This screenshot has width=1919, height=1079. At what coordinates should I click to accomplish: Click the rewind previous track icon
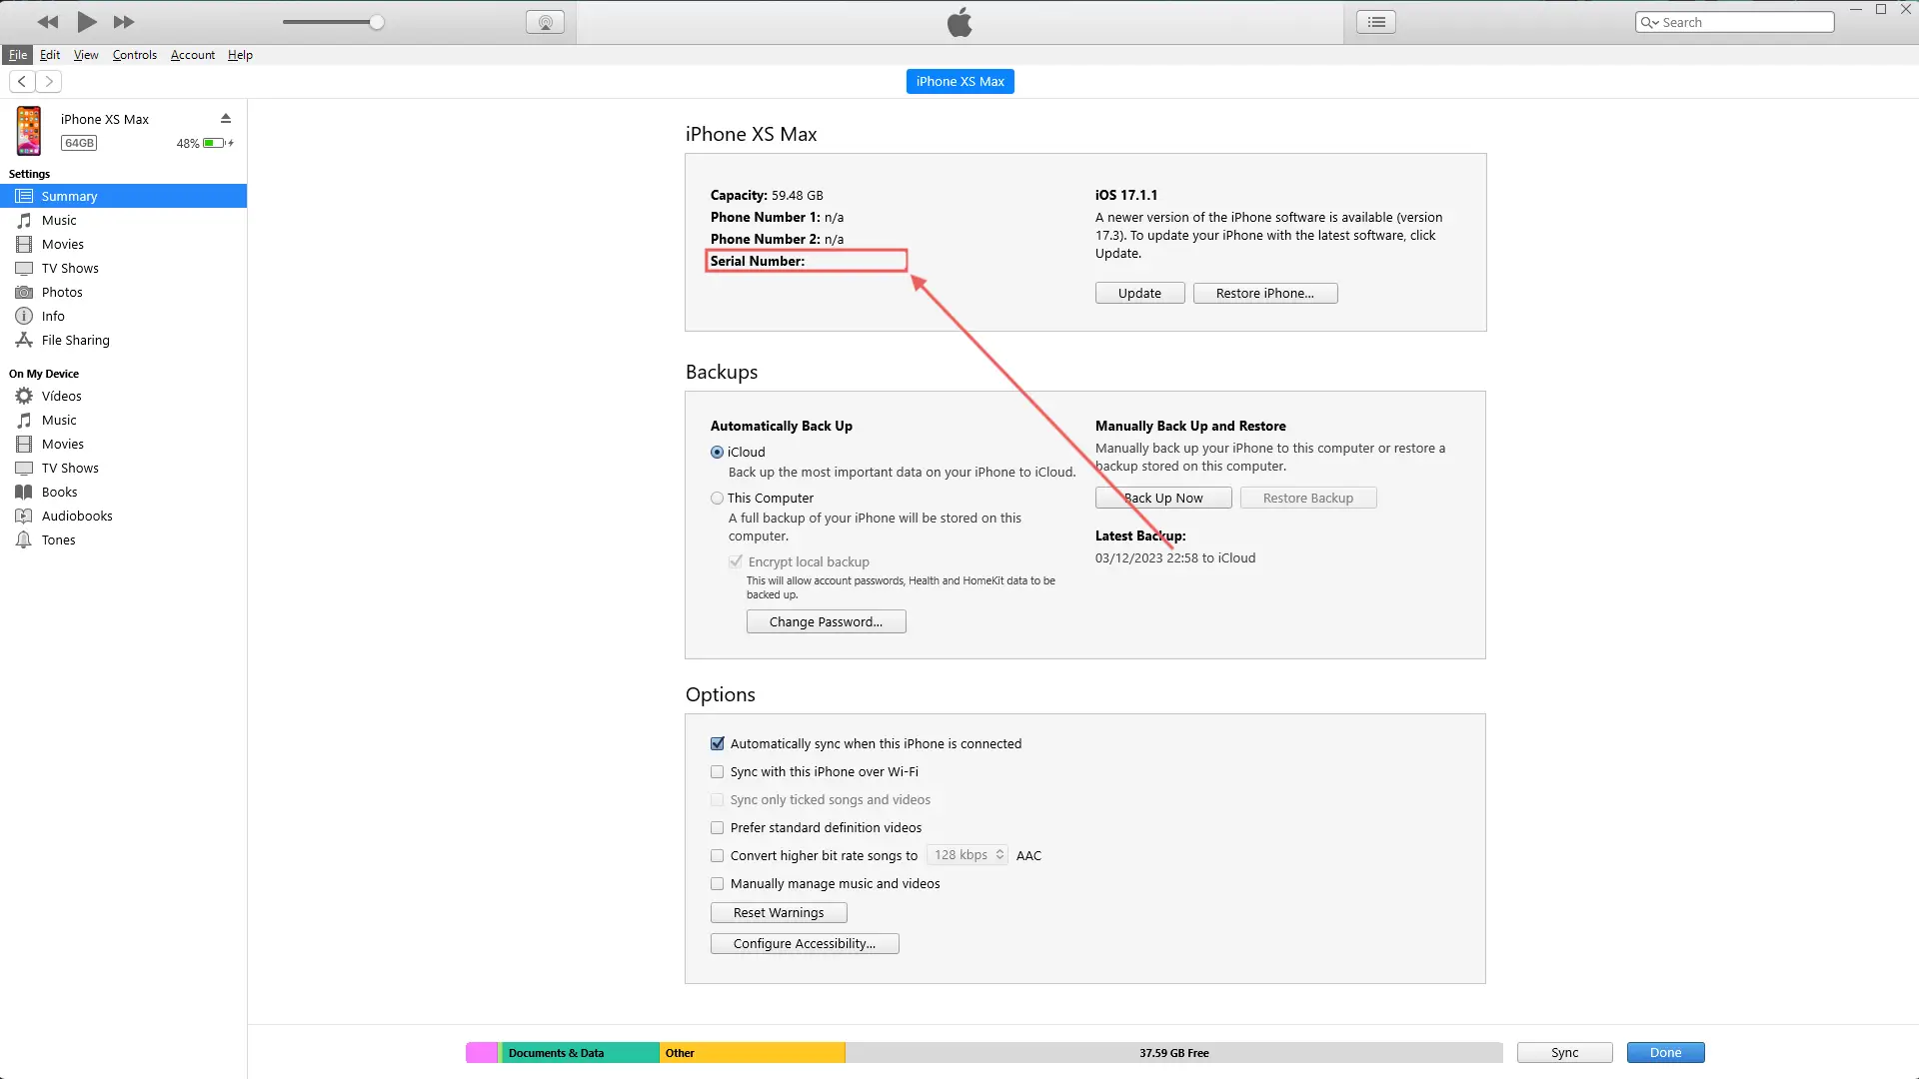(x=48, y=22)
